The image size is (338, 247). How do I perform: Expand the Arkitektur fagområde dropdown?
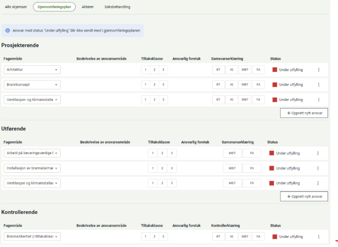click(x=32, y=70)
